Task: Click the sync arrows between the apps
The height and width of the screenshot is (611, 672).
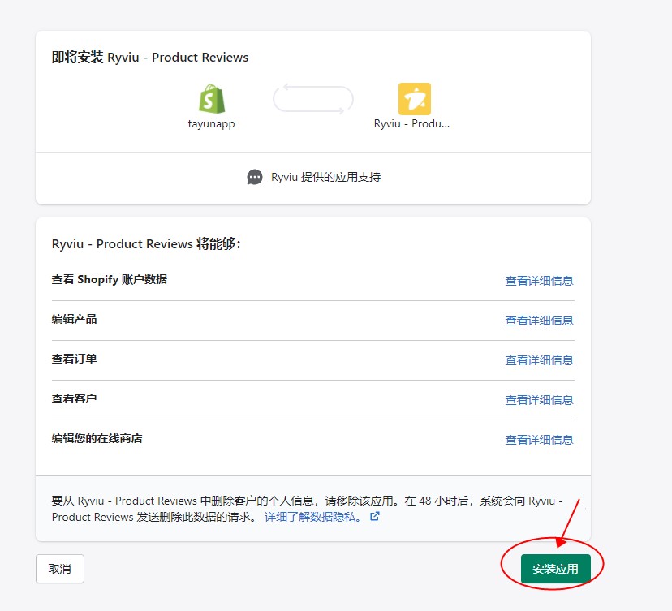Action: [x=312, y=99]
